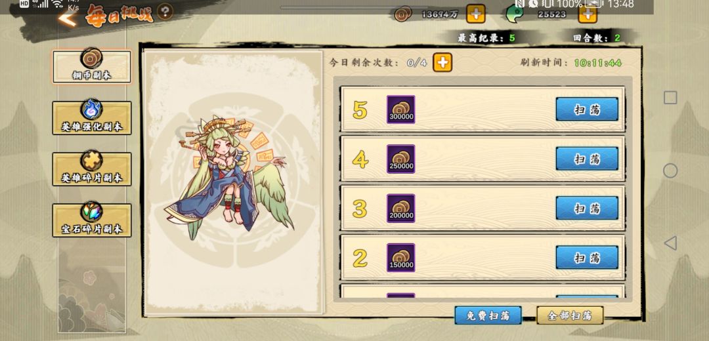
Task: Tap the orange back arrow icon
Action: point(68,19)
